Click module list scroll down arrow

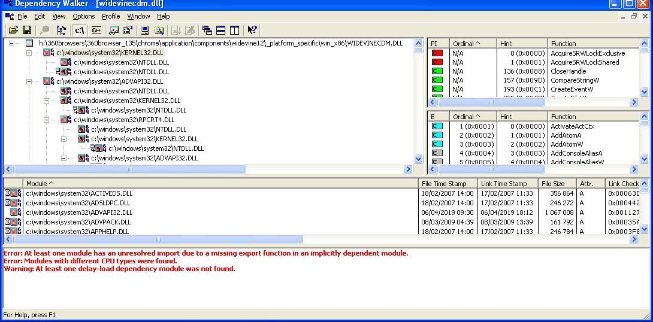click(x=644, y=229)
